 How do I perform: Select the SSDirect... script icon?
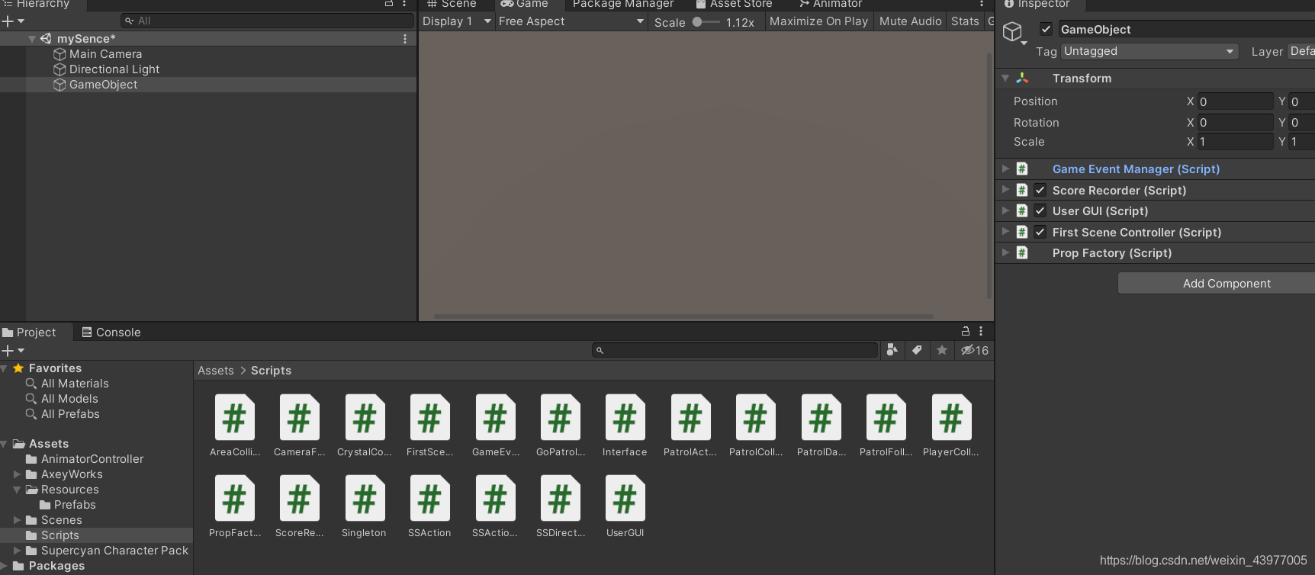[x=561, y=499]
